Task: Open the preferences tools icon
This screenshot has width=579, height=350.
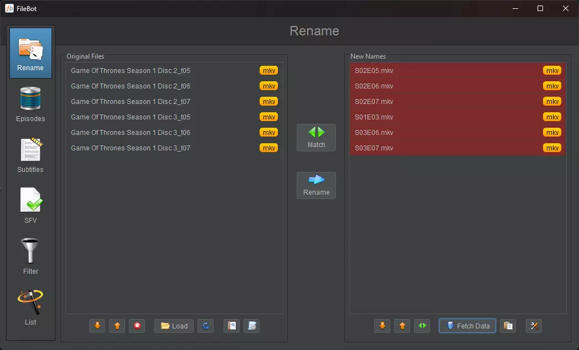Action: (534, 326)
